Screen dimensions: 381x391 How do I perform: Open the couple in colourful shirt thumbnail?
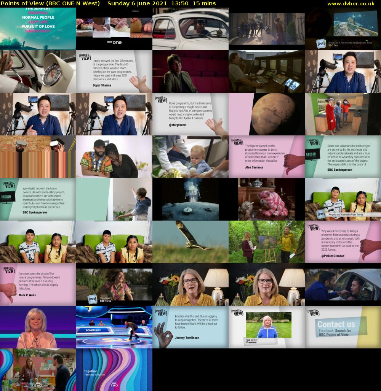point(114,157)
